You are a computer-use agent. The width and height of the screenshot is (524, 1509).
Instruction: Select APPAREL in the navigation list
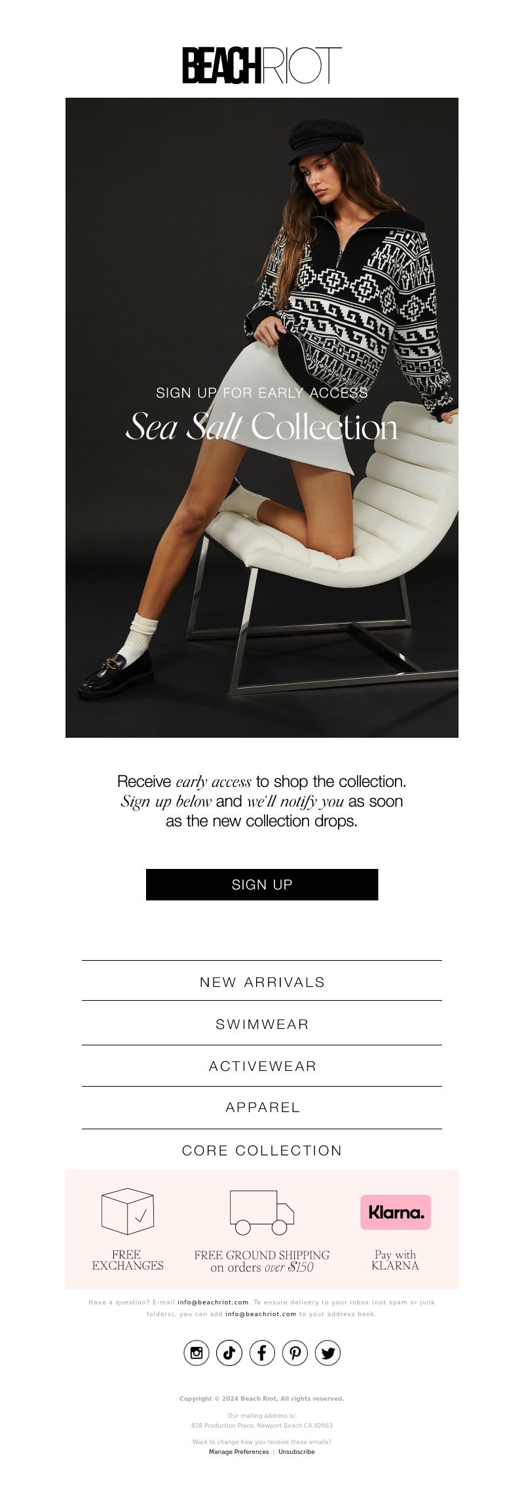[262, 1107]
